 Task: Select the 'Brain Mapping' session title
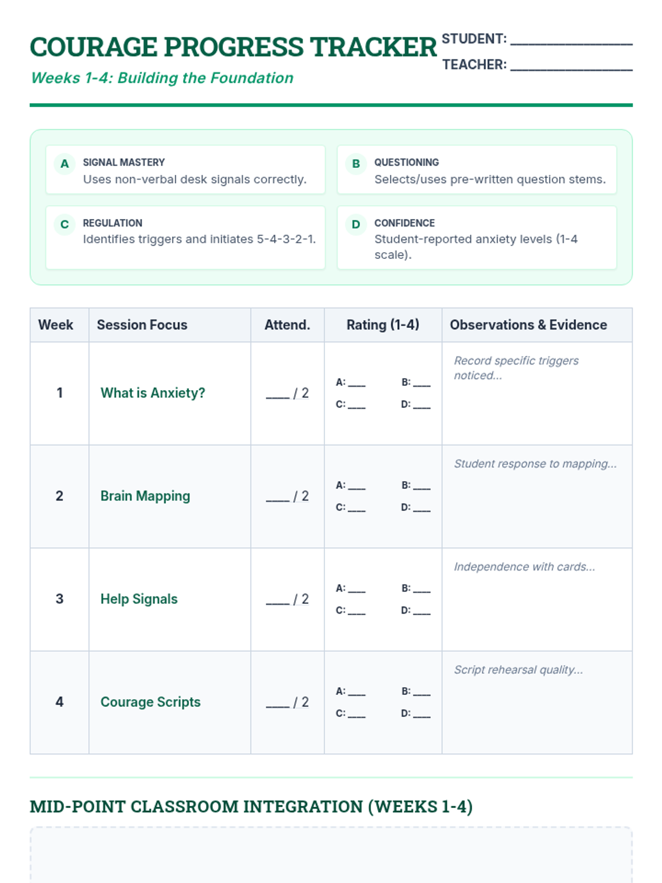145,496
